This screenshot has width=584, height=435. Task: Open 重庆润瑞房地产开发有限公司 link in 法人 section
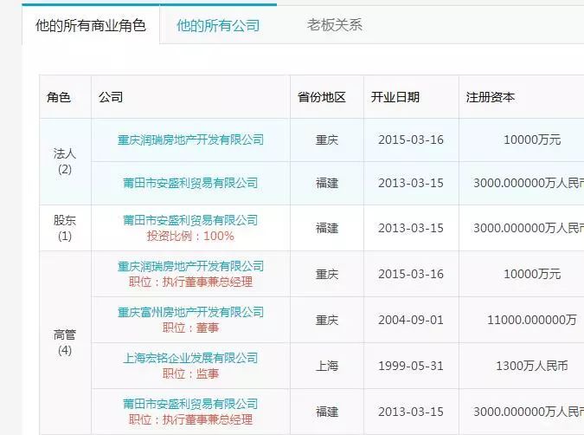pos(190,140)
